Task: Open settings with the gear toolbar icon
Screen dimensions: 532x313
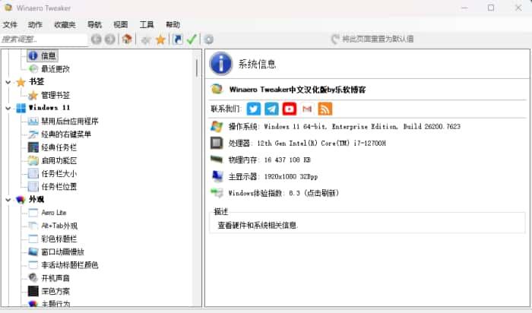Action: (x=208, y=40)
